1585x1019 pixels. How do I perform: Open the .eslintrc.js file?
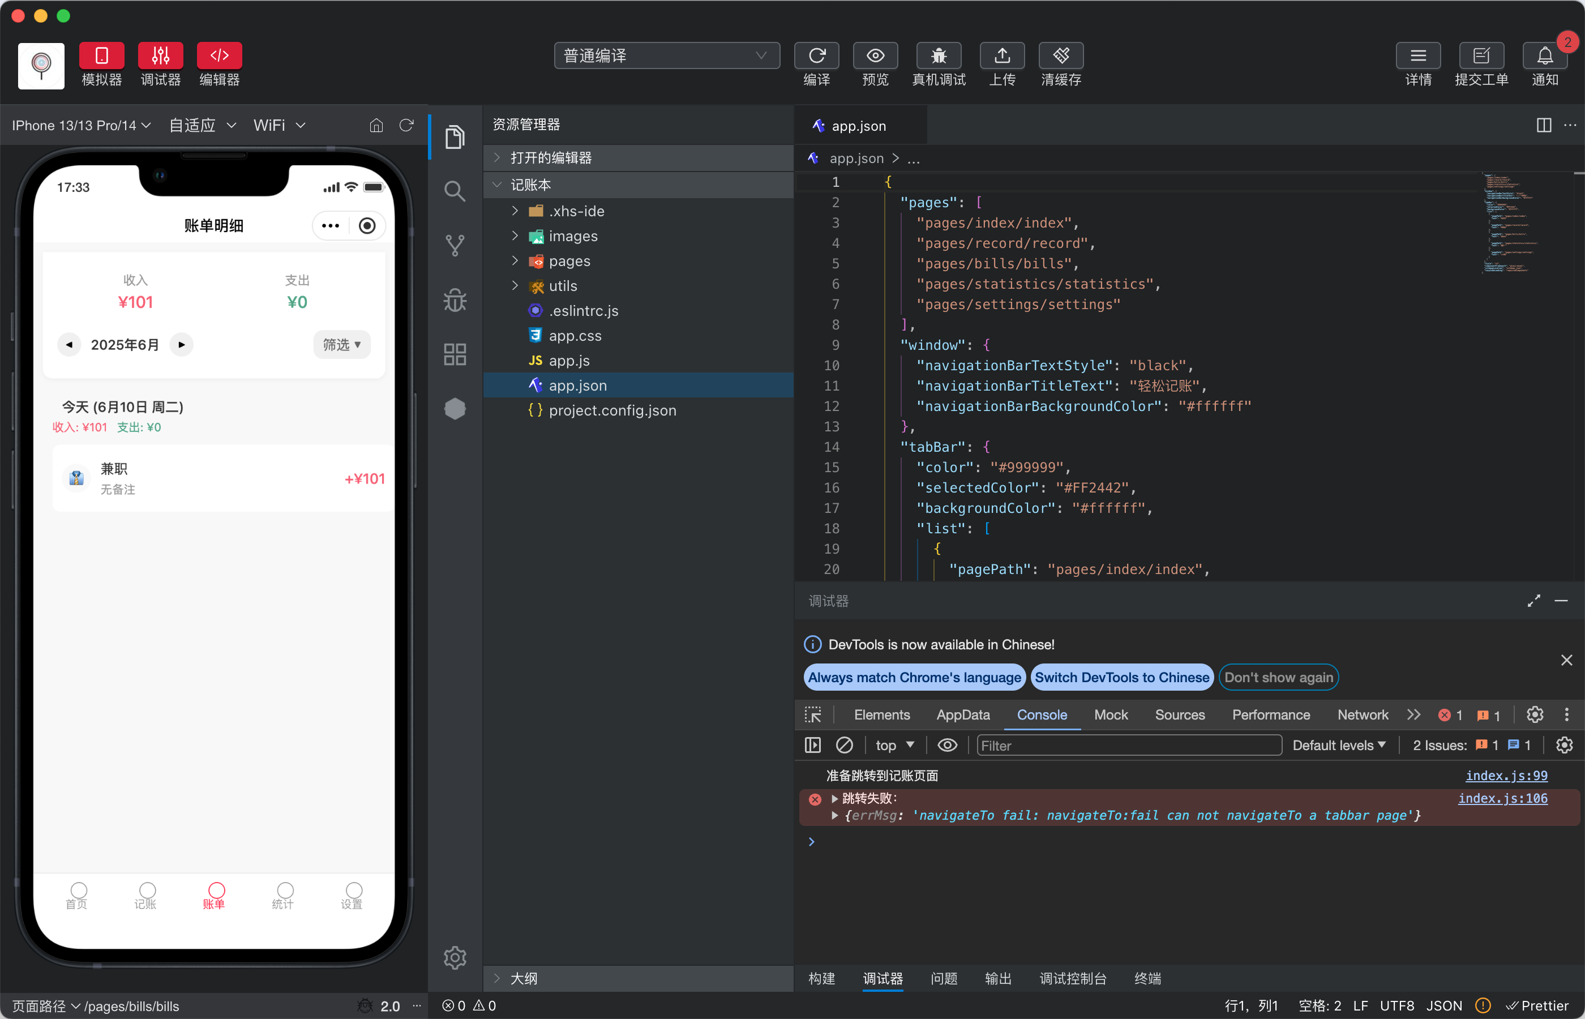(639, 310)
